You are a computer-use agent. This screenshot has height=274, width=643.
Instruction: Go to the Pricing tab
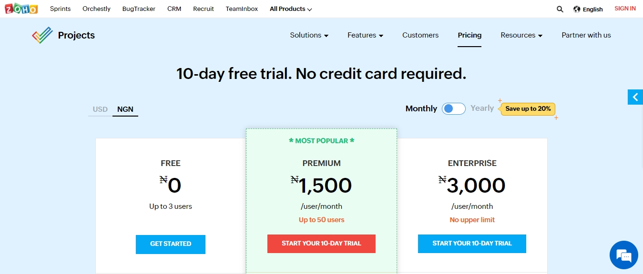pos(469,35)
